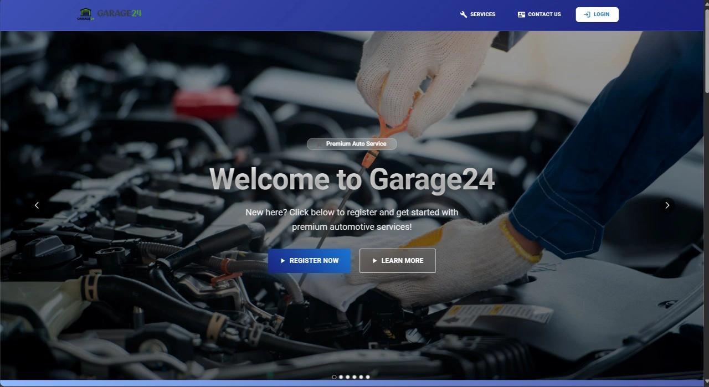Viewport: 709px width, 387px height.
Task: Advance carousel with right arrow
Action: [667, 205]
